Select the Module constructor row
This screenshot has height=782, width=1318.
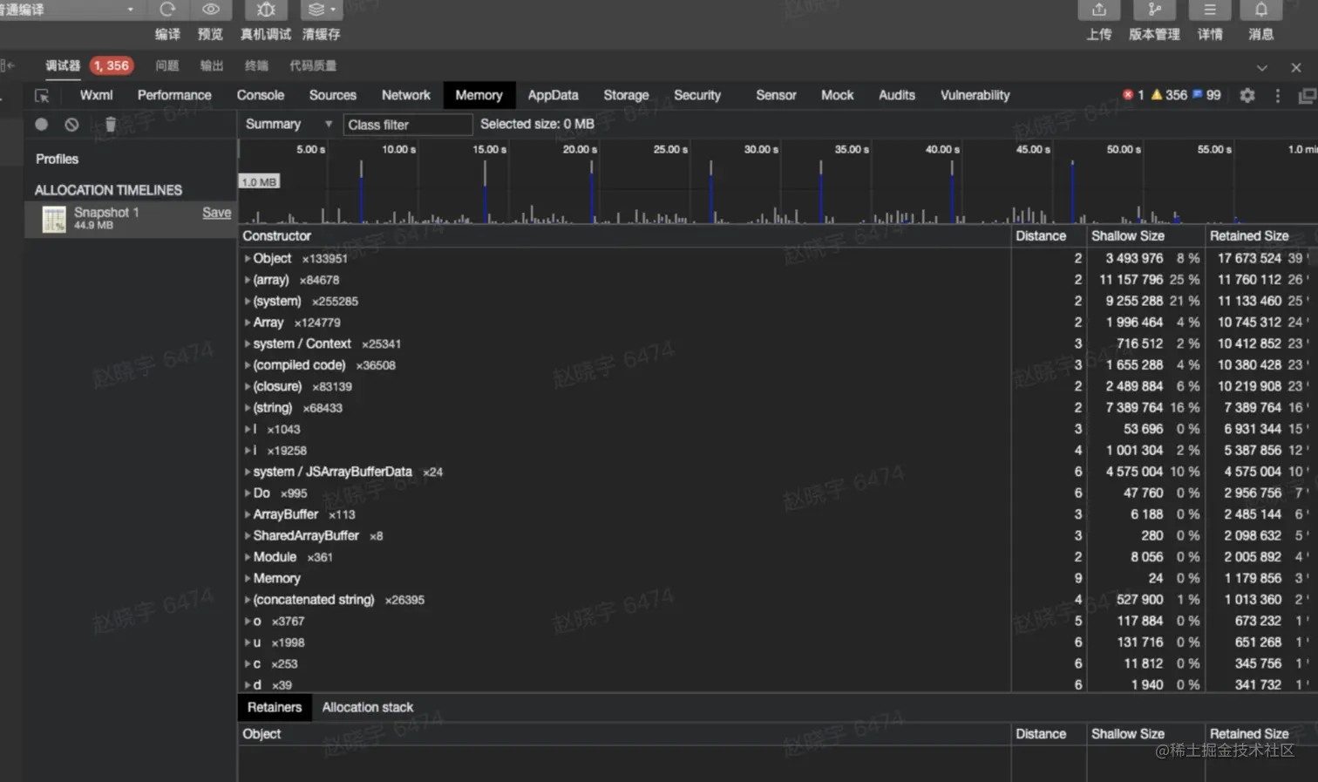(x=776, y=558)
